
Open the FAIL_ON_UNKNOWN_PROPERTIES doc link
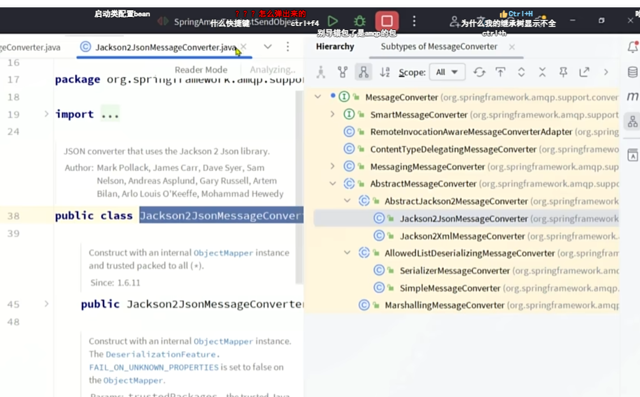153,367
